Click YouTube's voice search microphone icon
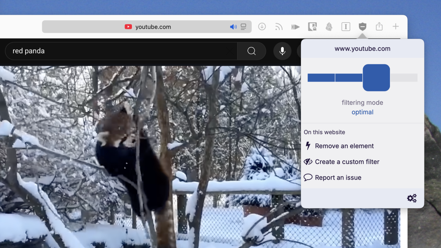Screen dimensions: 441x248 pyautogui.click(x=282, y=51)
